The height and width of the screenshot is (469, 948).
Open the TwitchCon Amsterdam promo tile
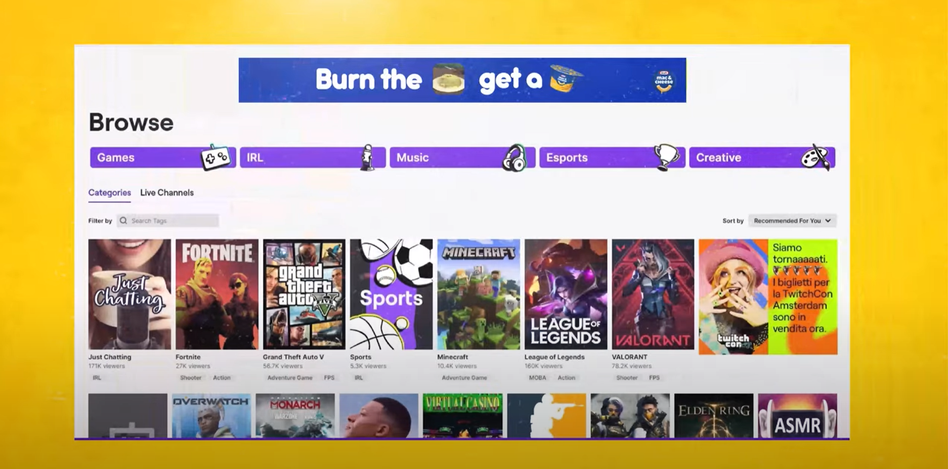(x=768, y=297)
